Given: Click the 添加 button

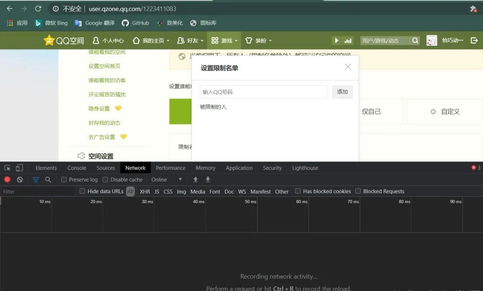Looking at the screenshot, I should click(342, 92).
